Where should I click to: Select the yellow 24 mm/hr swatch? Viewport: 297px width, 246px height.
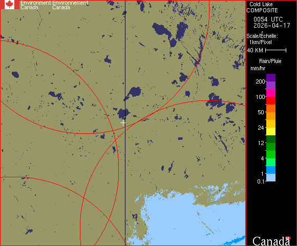[271, 131]
